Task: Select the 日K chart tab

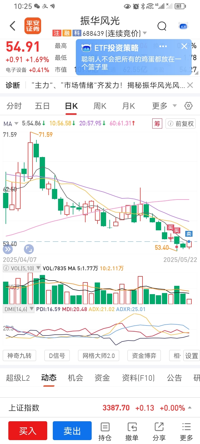Action: pos(71,106)
